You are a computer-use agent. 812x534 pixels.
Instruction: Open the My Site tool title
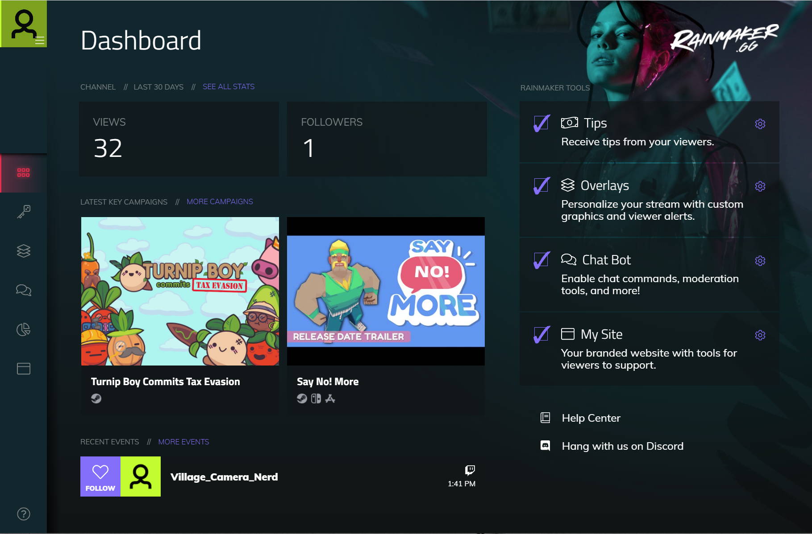point(601,334)
